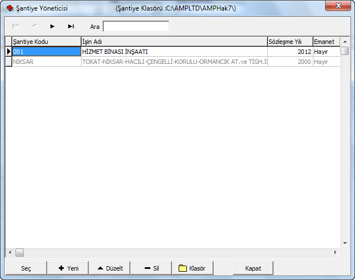
Task: Click the Ara search input field
Action: click(136, 26)
